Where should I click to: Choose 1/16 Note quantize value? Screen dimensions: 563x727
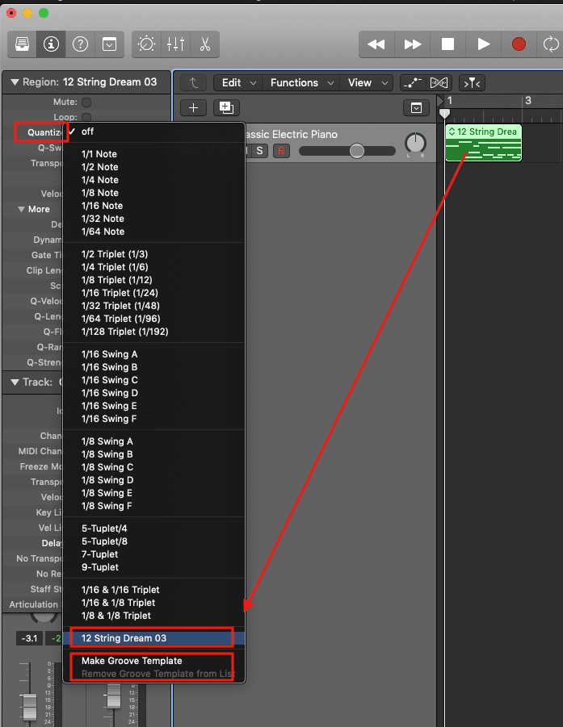[x=153, y=206]
